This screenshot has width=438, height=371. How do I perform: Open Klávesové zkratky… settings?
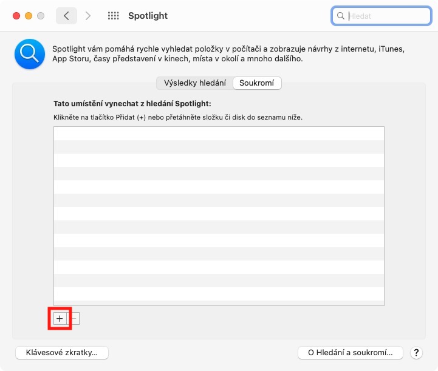62,353
